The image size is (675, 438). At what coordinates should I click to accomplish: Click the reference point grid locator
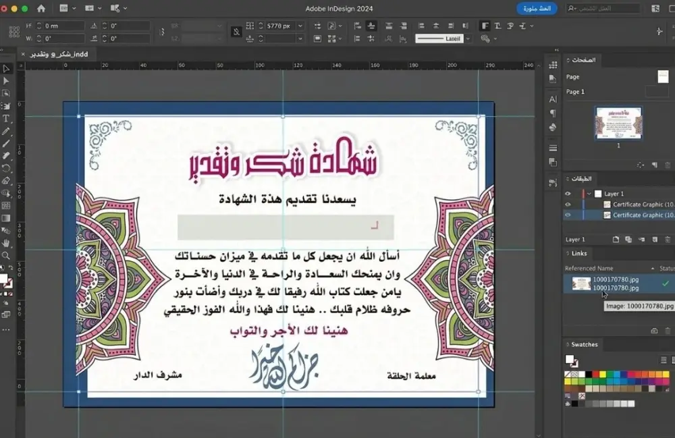[x=14, y=32]
